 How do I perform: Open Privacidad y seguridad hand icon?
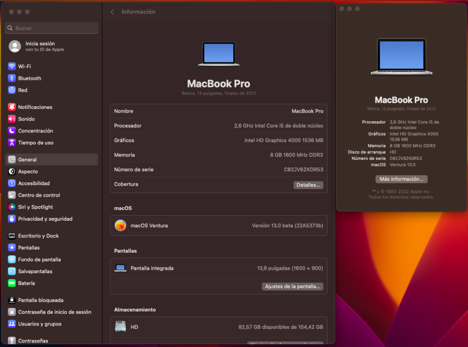12,219
